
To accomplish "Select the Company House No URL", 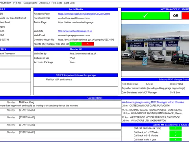I will coord(86,40).
